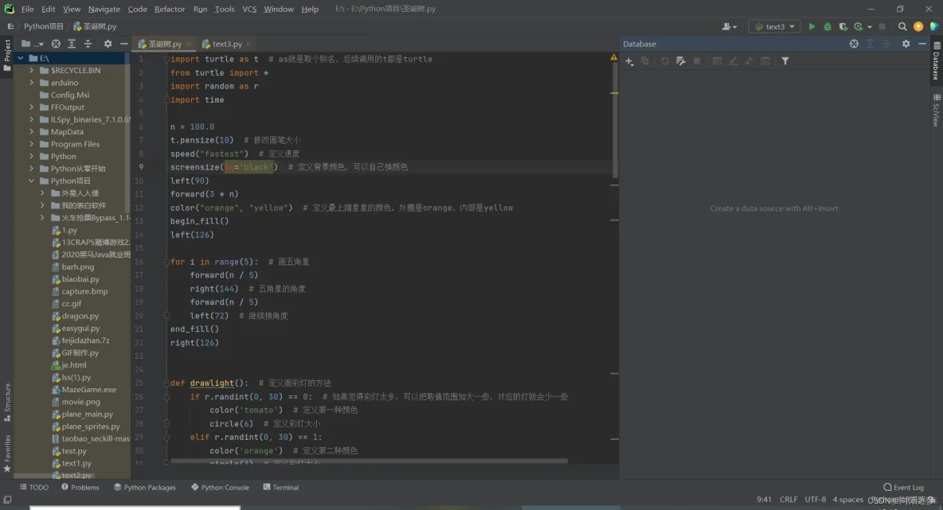Open the Refactor menu
This screenshot has width=943, height=510.
coord(170,9)
